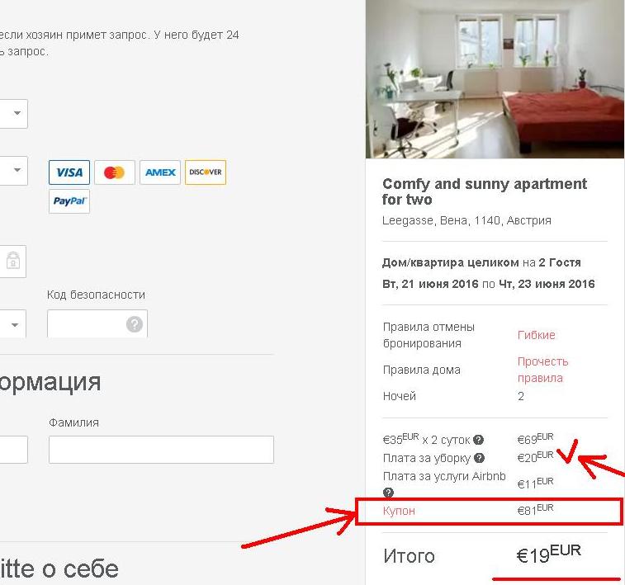The image size is (625, 585).
Task: Open the dropdown beside the card logos
Action: [x=13, y=171]
